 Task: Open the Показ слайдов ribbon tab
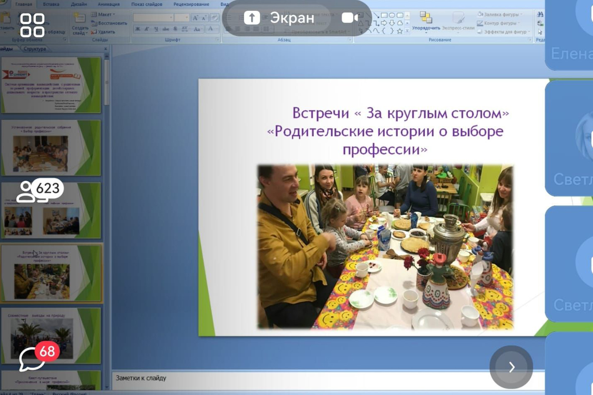point(146,4)
